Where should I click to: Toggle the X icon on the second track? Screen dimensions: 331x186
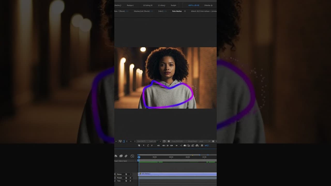tap(130, 178)
